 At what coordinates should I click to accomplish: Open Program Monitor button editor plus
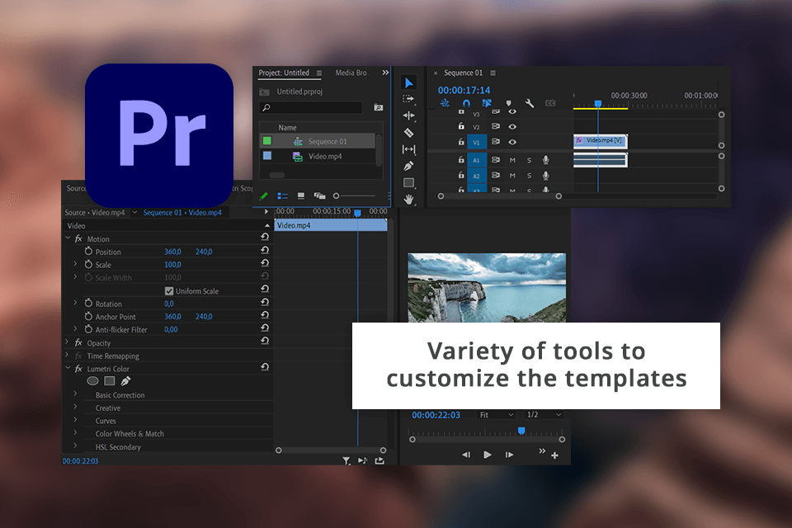(554, 455)
